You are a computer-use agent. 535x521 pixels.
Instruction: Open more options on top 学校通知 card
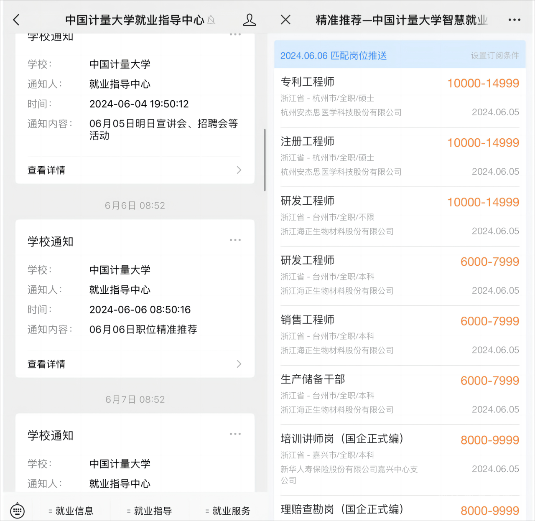pos(235,35)
